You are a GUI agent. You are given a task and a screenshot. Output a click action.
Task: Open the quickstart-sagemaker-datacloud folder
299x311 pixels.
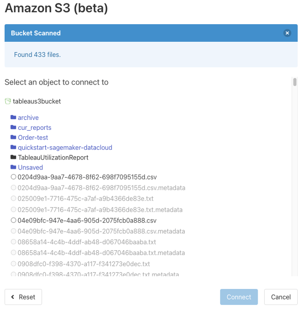point(65,148)
